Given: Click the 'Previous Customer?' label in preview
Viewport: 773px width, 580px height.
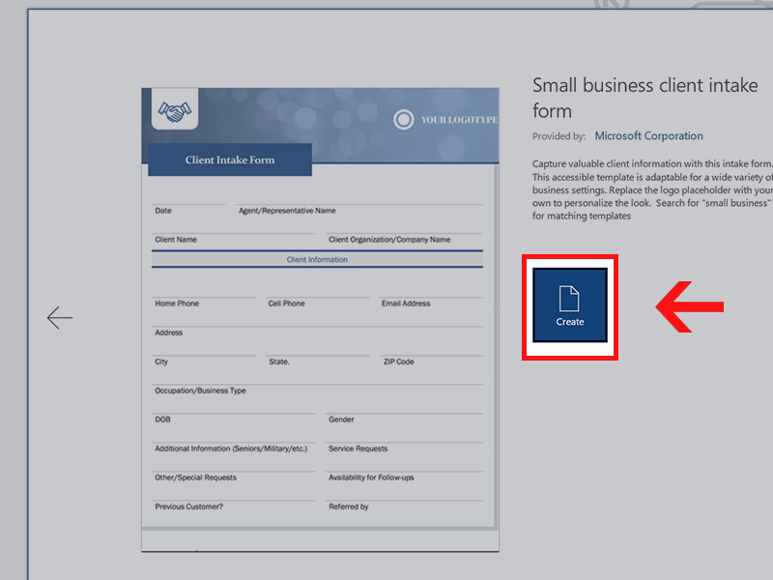Looking at the screenshot, I should point(188,507).
